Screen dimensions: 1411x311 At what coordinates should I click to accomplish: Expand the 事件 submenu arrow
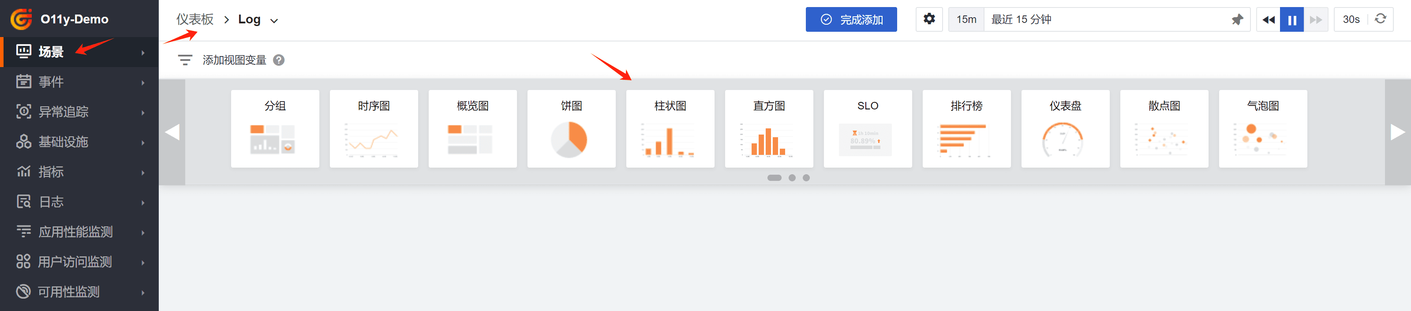pos(143,82)
